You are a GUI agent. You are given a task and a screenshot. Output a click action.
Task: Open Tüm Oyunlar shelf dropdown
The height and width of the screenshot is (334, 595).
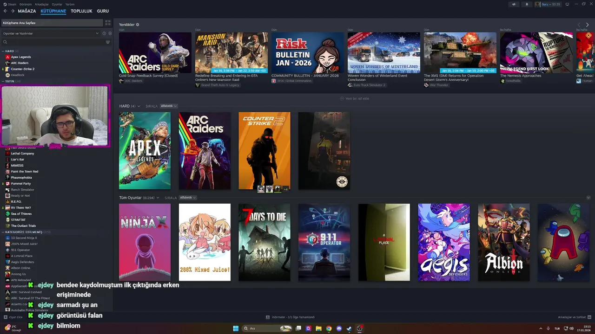click(x=158, y=198)
